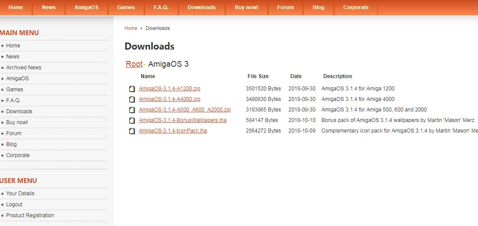The height and width of the screenshot is (226, 478).
Task: Click the file icon beside AmigaOS-3.1.4-A1200.zip
Action: point(132,89)
